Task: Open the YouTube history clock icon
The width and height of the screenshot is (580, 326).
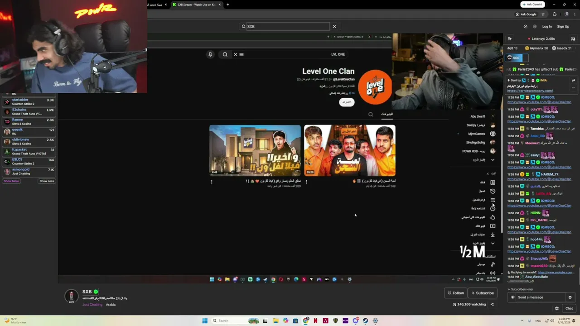Action: [x=493, y=191]
